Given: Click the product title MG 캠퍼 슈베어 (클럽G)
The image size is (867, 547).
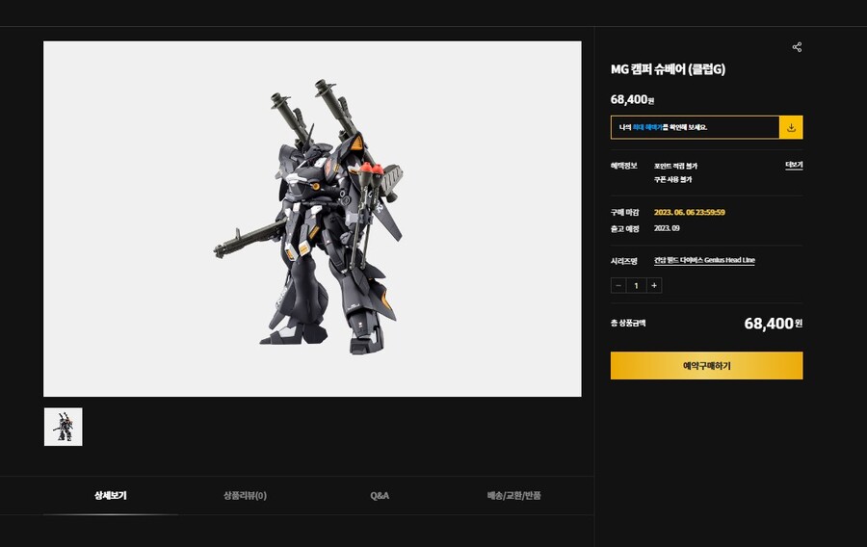Looking at the screenshot, I should 668,69.
